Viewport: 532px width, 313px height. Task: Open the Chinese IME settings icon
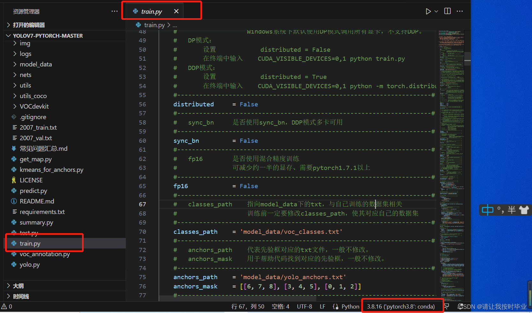tap(524, 210)
